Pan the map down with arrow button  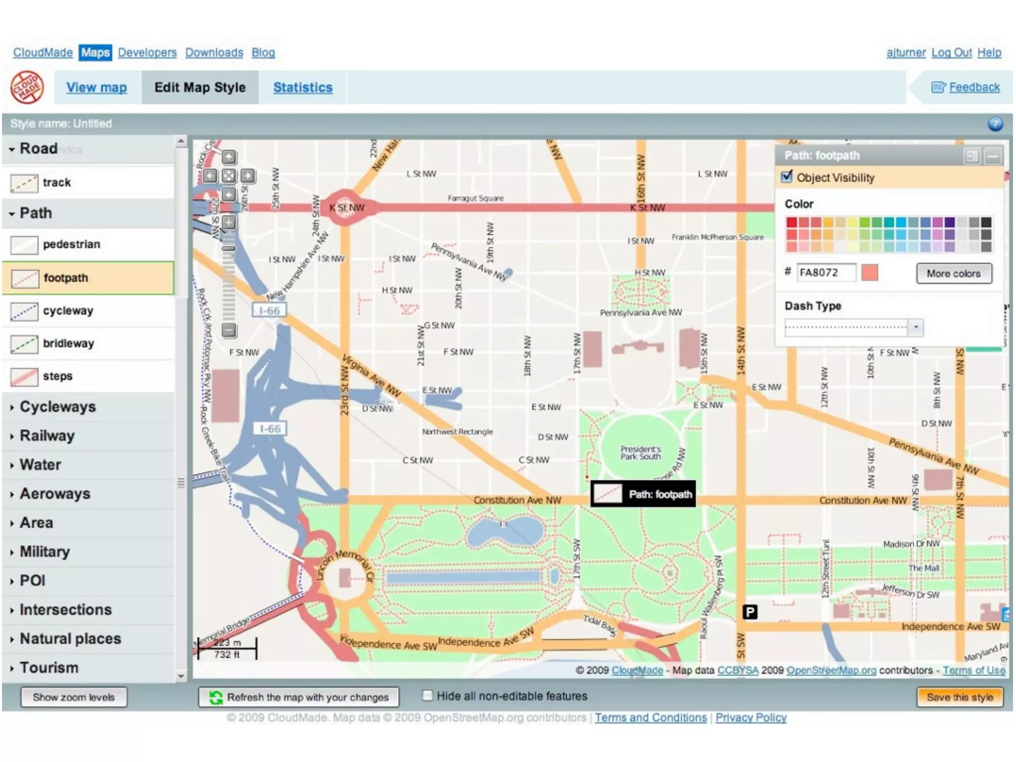coord(229,194)
